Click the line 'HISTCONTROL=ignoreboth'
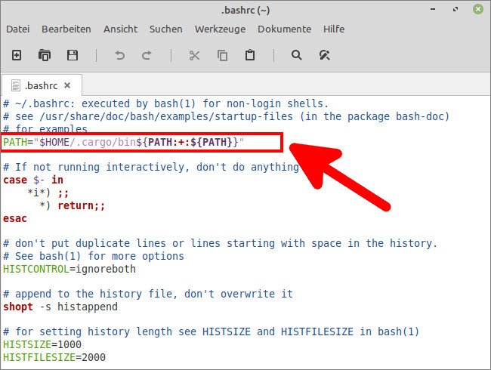Image resolution: width=491 pixels, height=370 pixels. tap(69, 269)
